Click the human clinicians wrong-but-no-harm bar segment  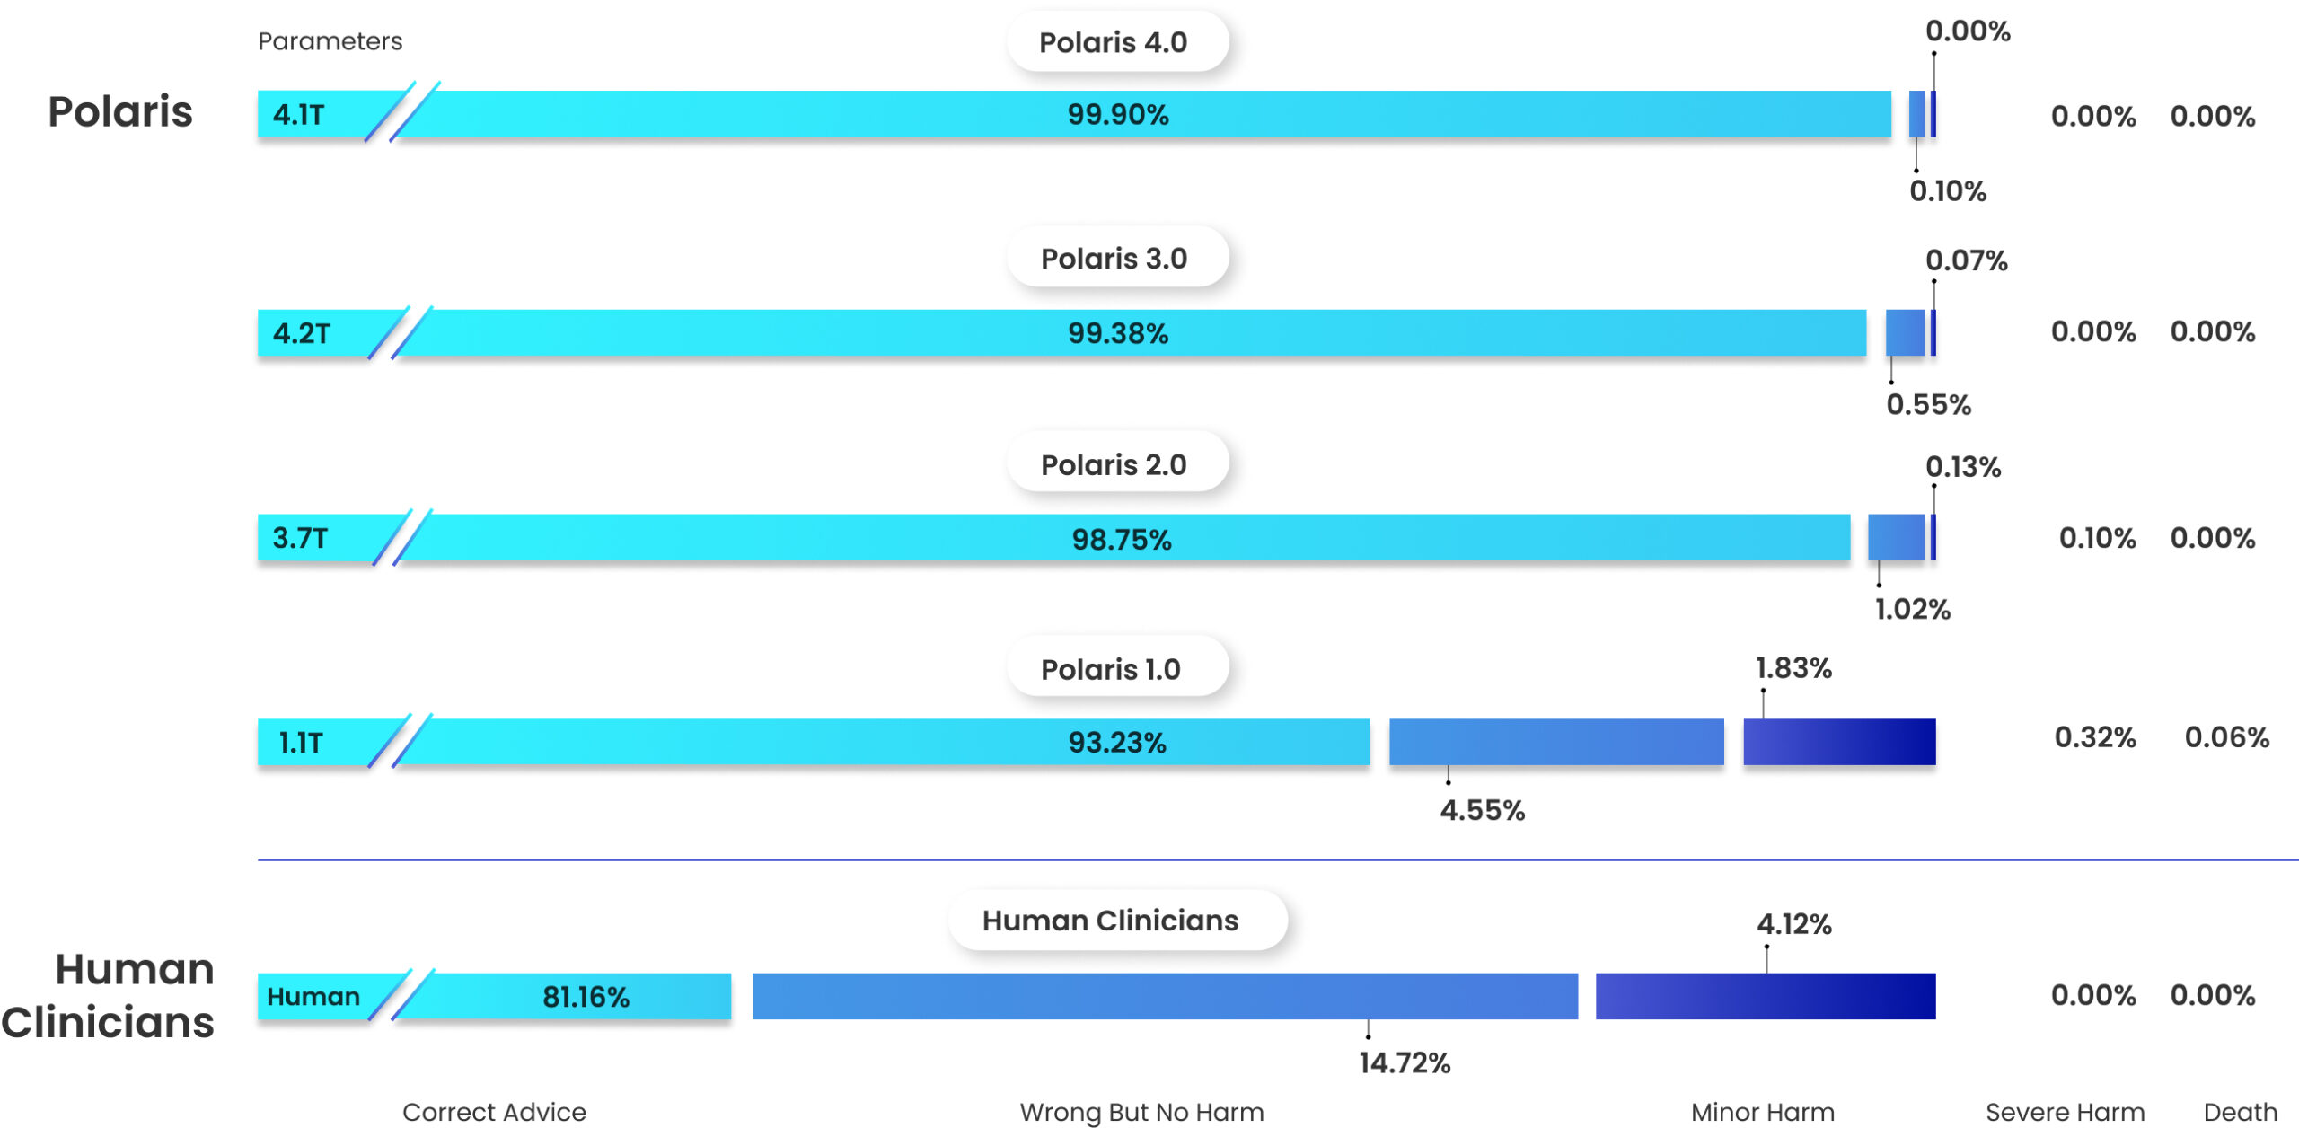(1164, 997)
